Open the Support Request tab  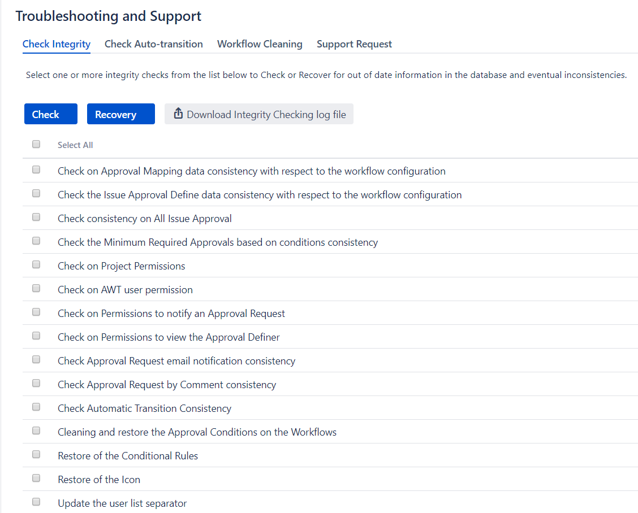[354, 44]
